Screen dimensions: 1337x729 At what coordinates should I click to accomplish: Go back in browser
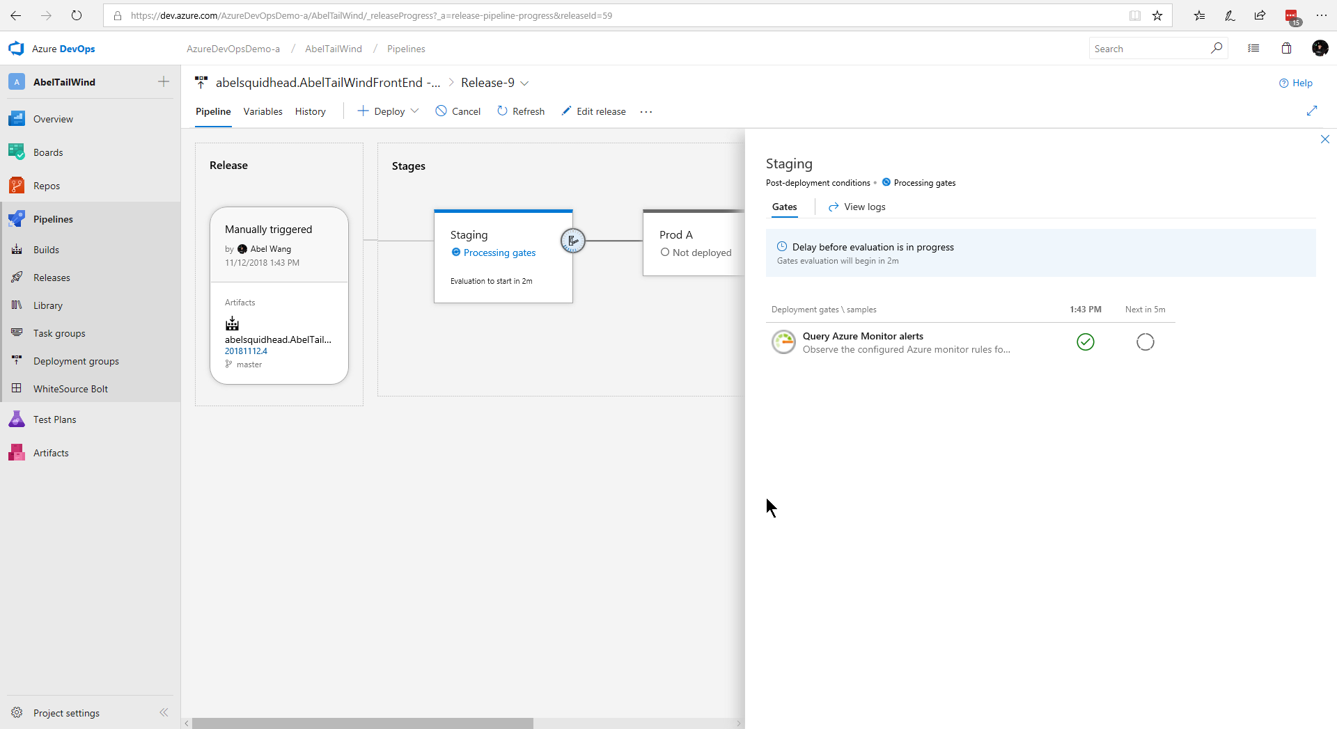pos(15,15)
